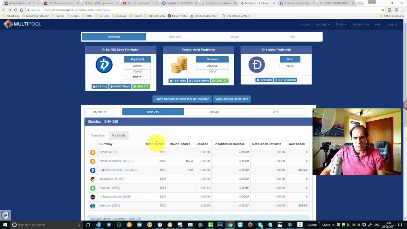Open Task View in the taskbar

click(x=88, y=225)
